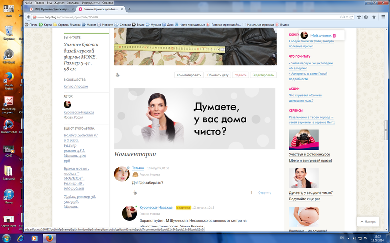Open the downloads arrow icon in toolbar
The height and width of the screenshot is (243, 390).
point(367,17)
